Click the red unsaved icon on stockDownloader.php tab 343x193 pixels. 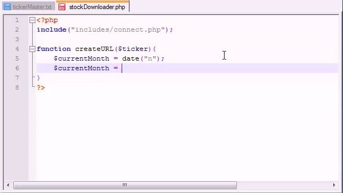(x=62, y=7)
